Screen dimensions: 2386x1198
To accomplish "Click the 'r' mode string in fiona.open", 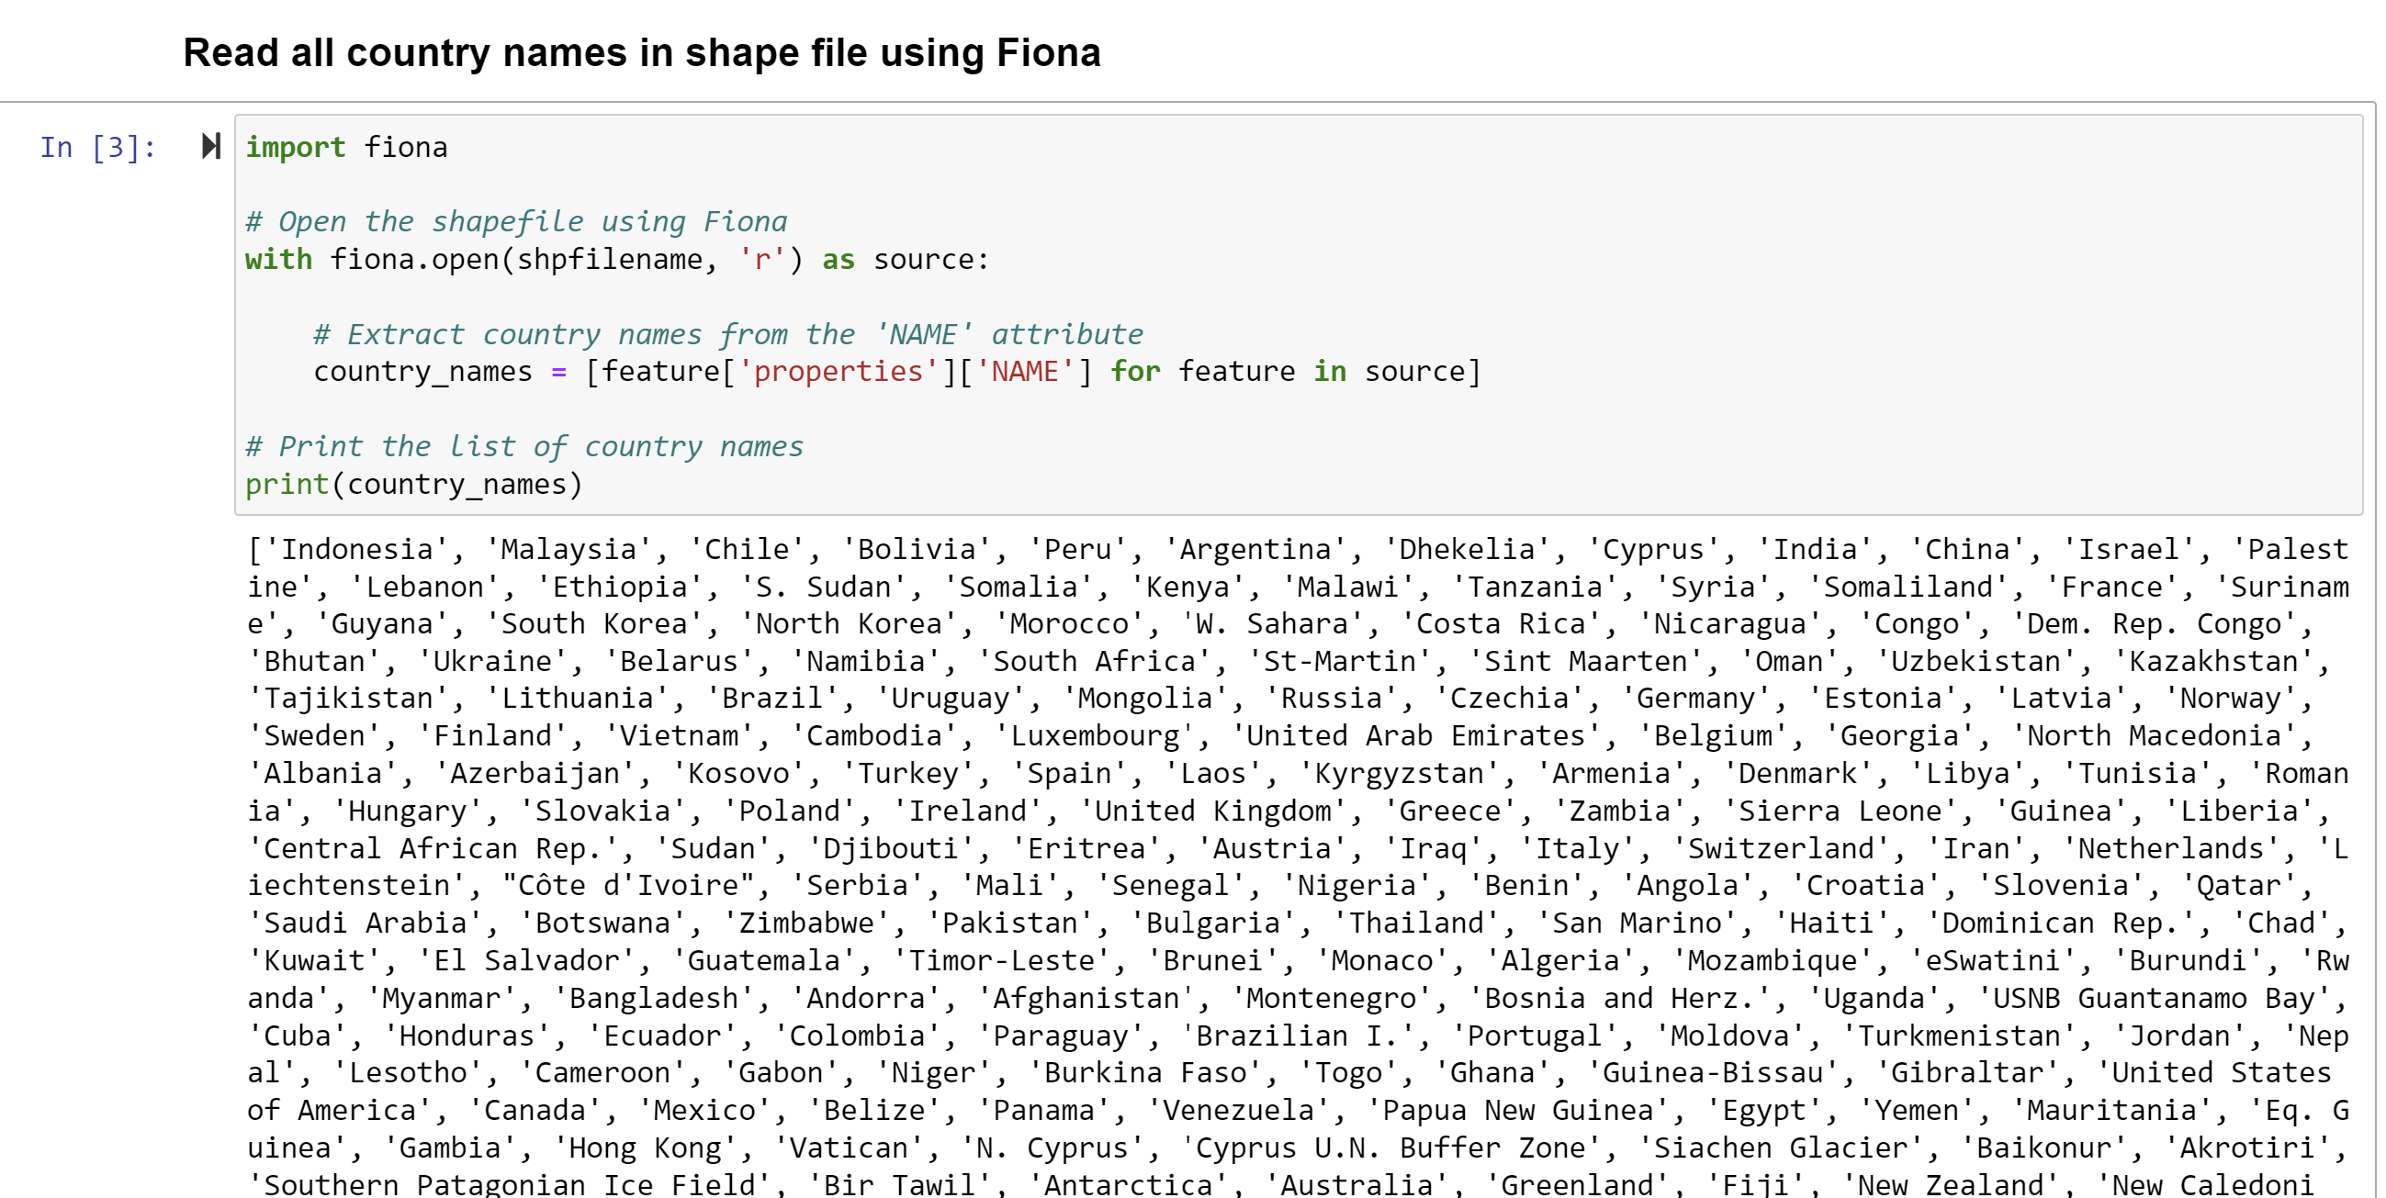I will 761,259.
